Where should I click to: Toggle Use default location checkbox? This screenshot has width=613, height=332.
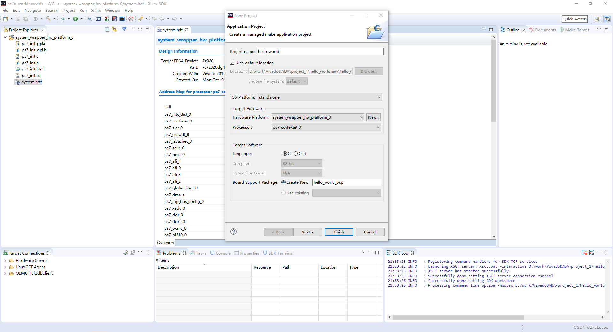[232, 63]
